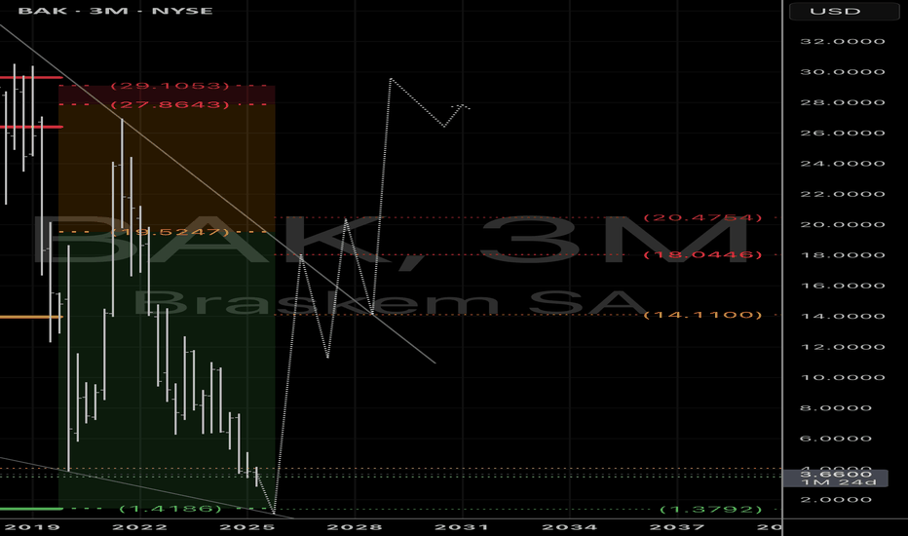Image resolution: width=908 pixels, height=536 pixels.
Task: Select the 26.0000 price axis label
Action: (x=843, y=134)
